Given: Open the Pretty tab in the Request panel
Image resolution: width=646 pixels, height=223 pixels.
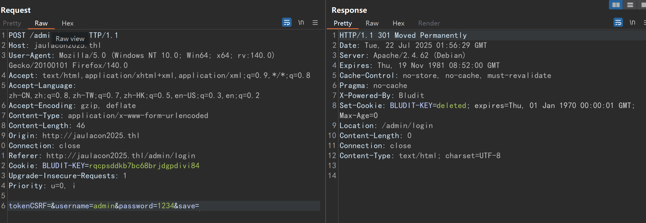Looking at the screenshot, I should click(12, 23).
